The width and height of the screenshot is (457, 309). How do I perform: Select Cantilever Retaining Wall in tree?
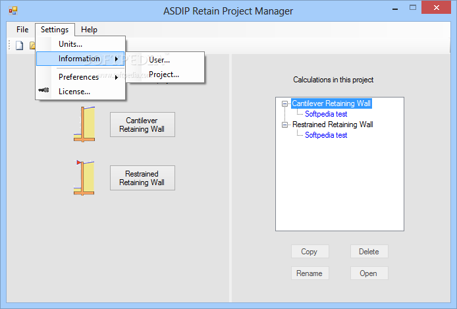(x=331, y=103)
